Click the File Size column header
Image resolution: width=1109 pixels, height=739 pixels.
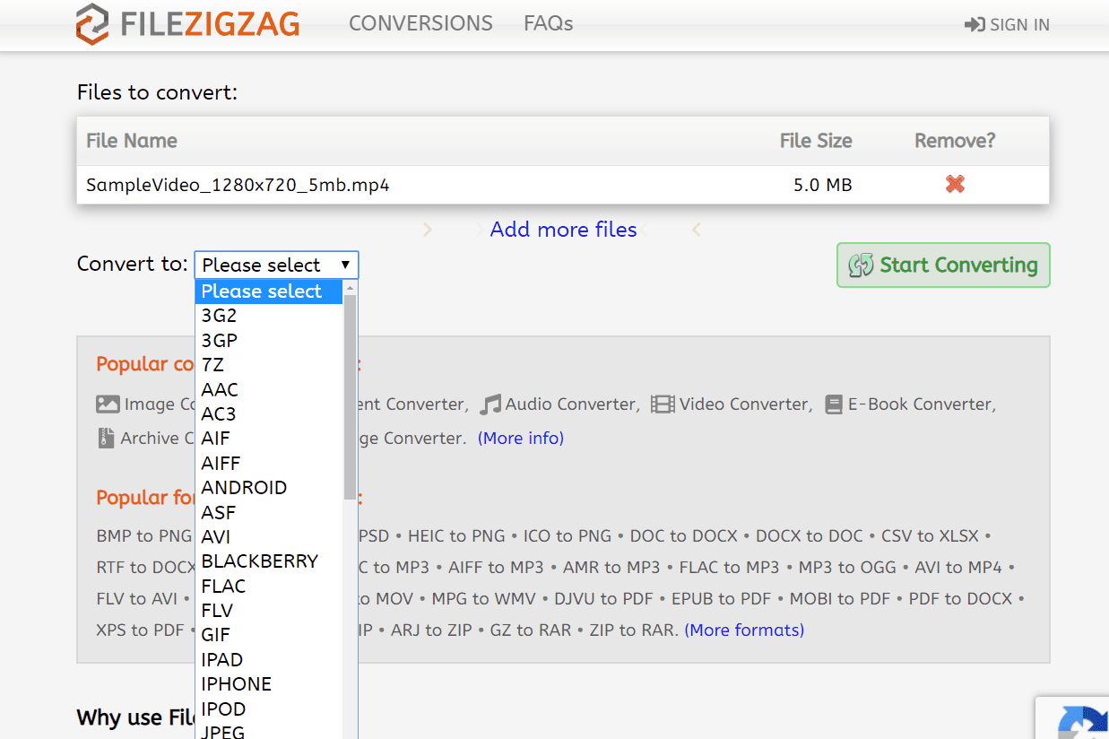pyautogui.click(x=816, y=141)
